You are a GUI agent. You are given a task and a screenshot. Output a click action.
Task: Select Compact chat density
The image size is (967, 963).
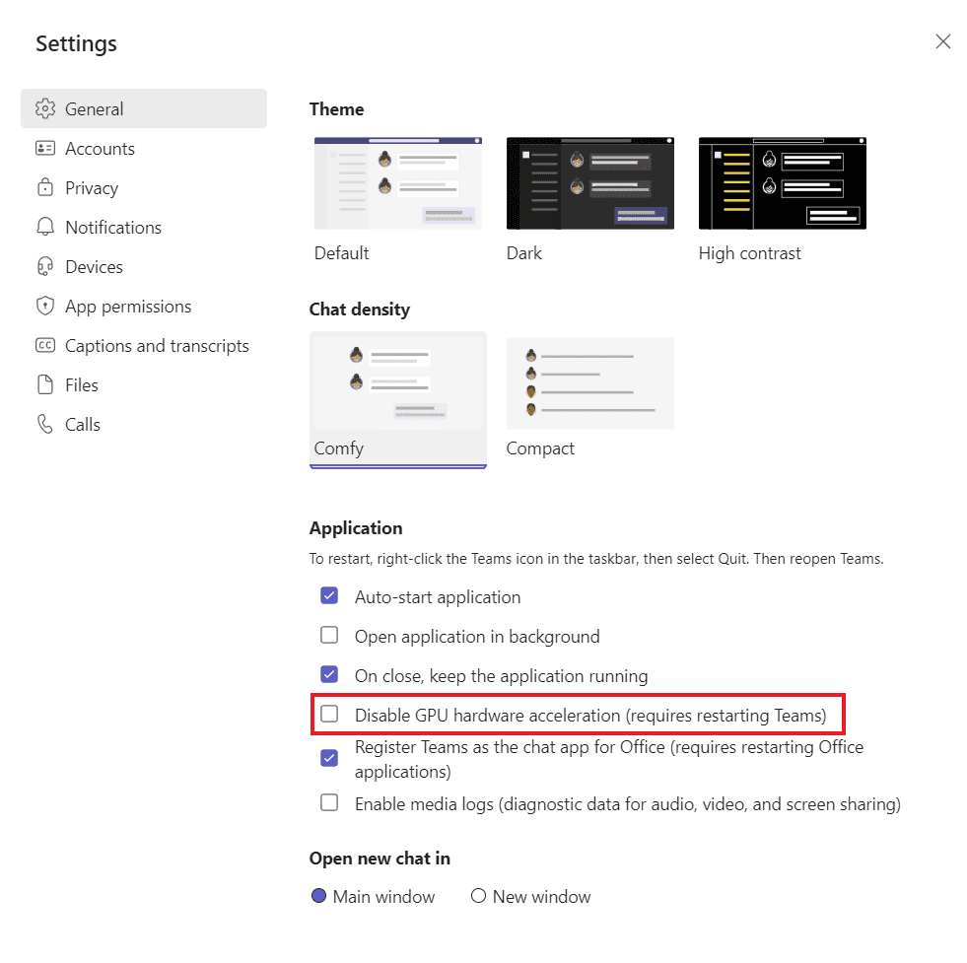coord(589,383)
